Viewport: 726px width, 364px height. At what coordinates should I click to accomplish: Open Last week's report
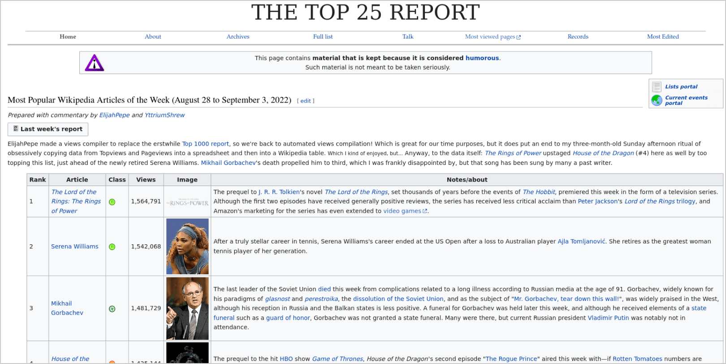click(48, 129)
